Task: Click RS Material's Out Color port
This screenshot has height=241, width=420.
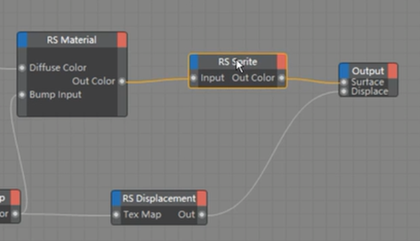Action: pos(122,81)
